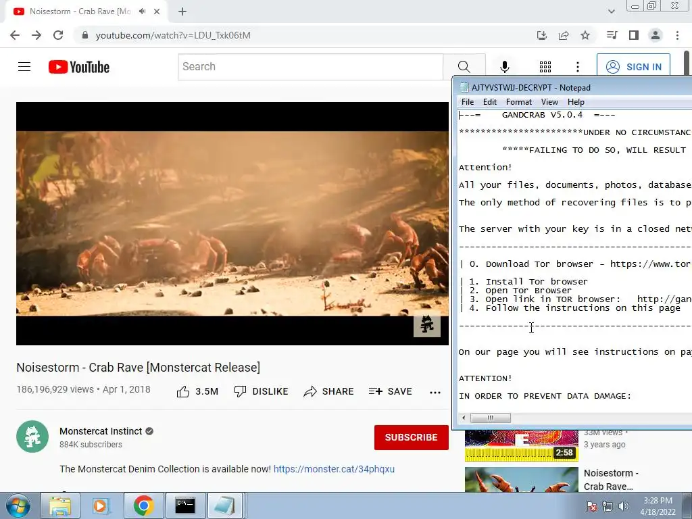Open the media controls icon in Chrome toolbar

point(612,35)
